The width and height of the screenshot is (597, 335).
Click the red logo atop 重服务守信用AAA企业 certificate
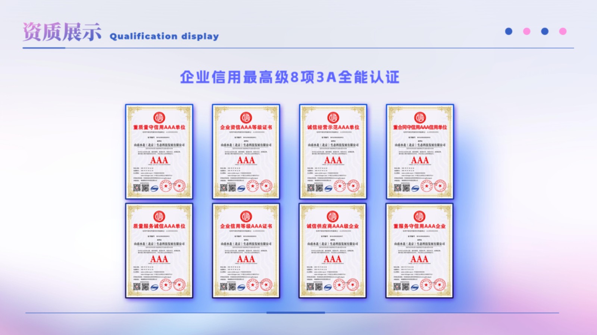(419, 216)
